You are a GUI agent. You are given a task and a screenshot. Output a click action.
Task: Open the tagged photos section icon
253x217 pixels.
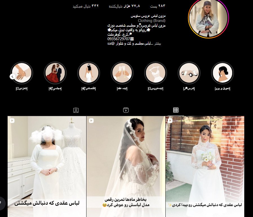coord(76,110)
